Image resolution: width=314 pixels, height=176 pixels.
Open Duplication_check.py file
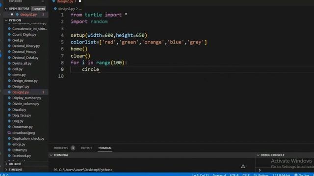pyautogui.click(x=28, y=138)
